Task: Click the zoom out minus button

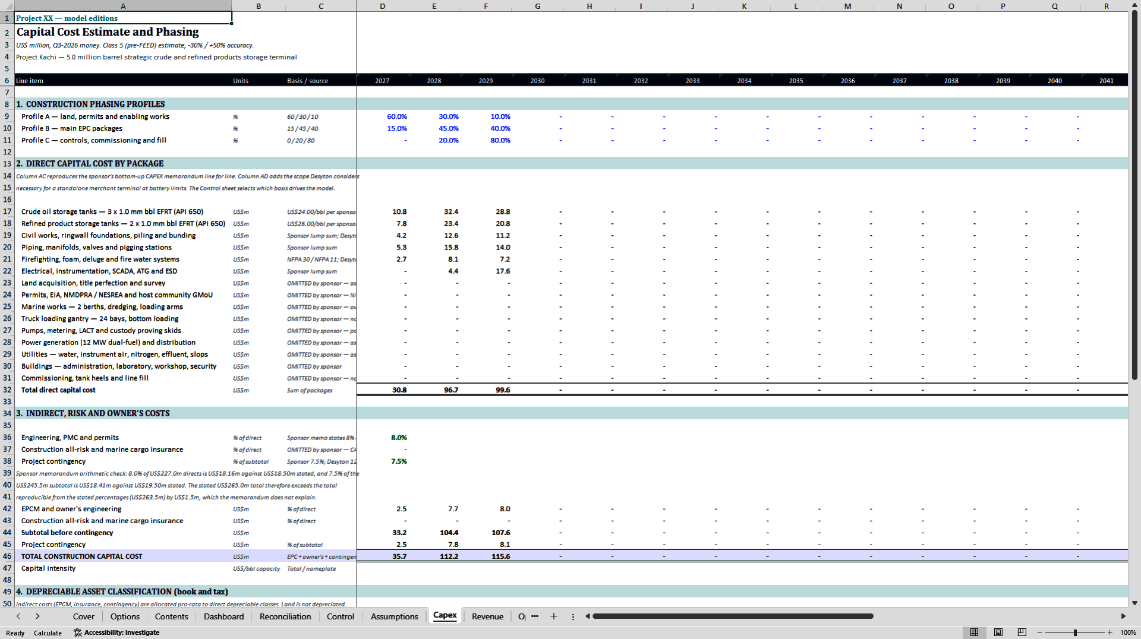Action: click(x=1040, y=633)
